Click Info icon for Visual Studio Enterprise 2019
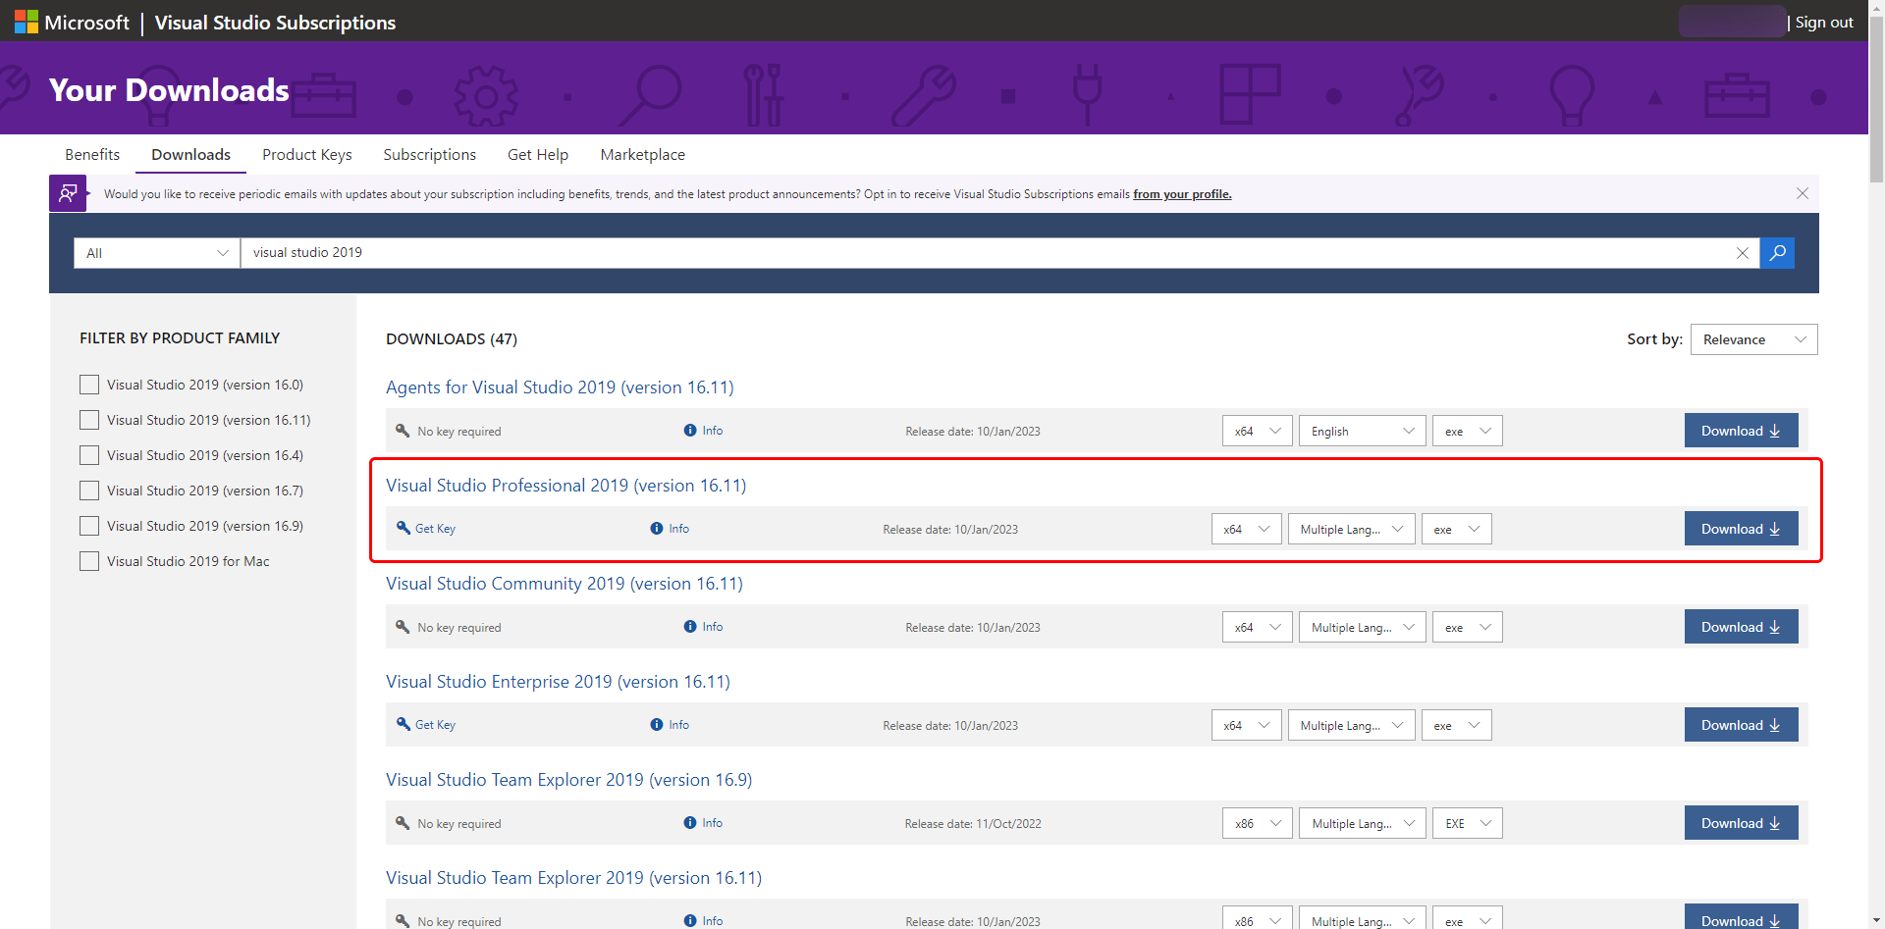1885x929 pixels. (x=657, y=725)
